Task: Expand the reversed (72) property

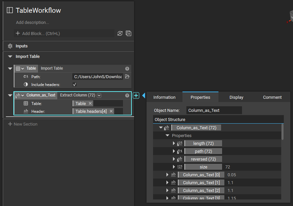Action: 174,159
